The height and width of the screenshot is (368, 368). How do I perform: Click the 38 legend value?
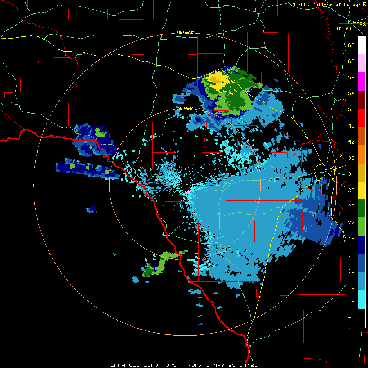pyautogui.click(x=351, y=158)
